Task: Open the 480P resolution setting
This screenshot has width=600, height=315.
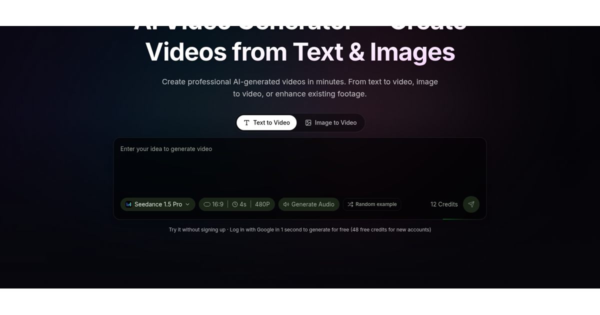Action: [262, 204]
